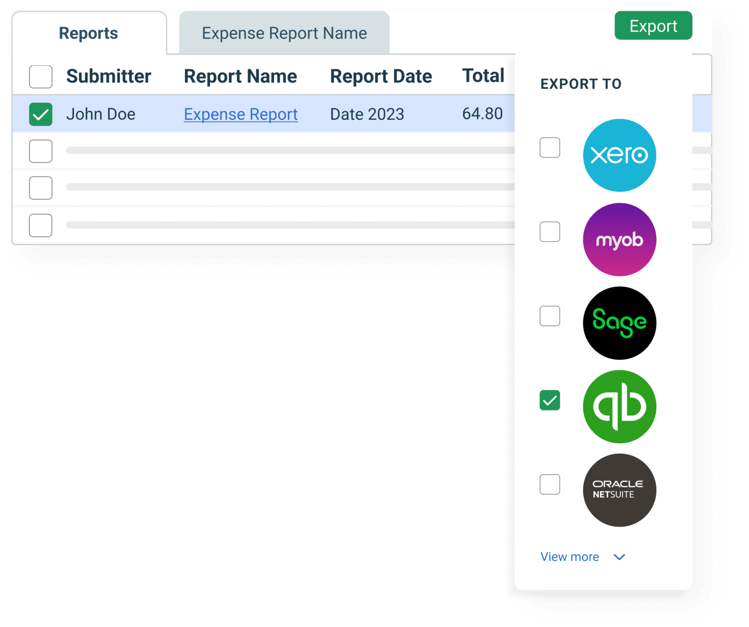Click the Oracle NetSuite logo icon
Image resolution: width=749 pixels, height=627 pixels.
coord(619,490)
